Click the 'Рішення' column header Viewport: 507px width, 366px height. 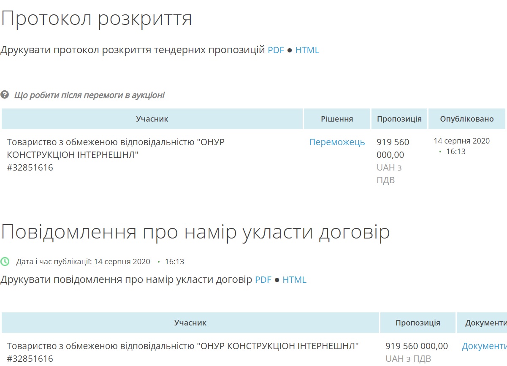337,119
